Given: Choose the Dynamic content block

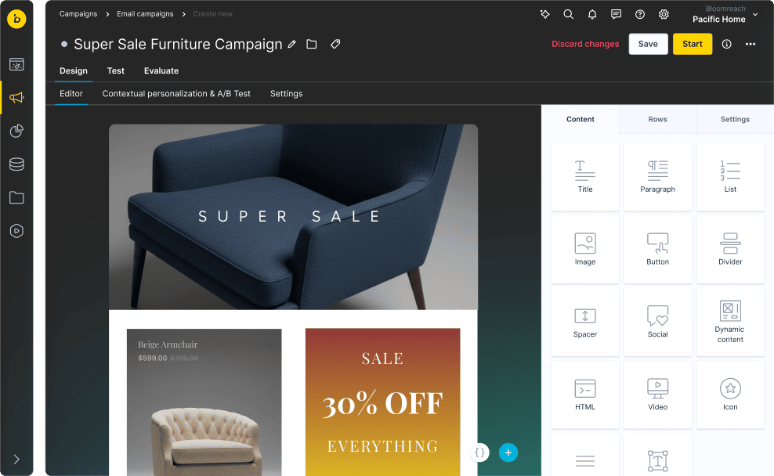Looking at the screenshot, I should click(x=730, y=322).
